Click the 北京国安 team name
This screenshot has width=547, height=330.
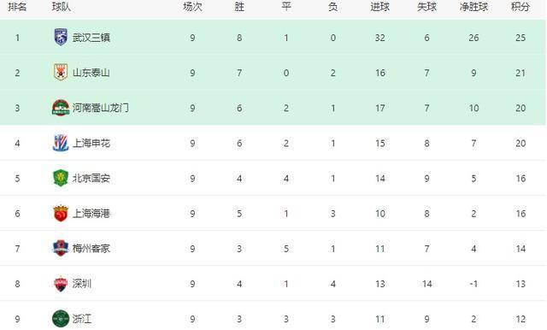(x=91, y=179)
